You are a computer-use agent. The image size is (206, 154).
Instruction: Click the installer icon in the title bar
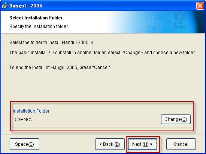point(5,6)
